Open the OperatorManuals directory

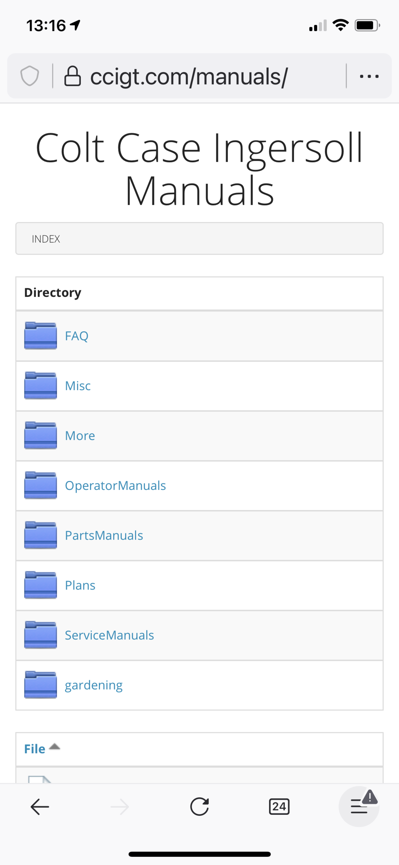pos(115,486)
